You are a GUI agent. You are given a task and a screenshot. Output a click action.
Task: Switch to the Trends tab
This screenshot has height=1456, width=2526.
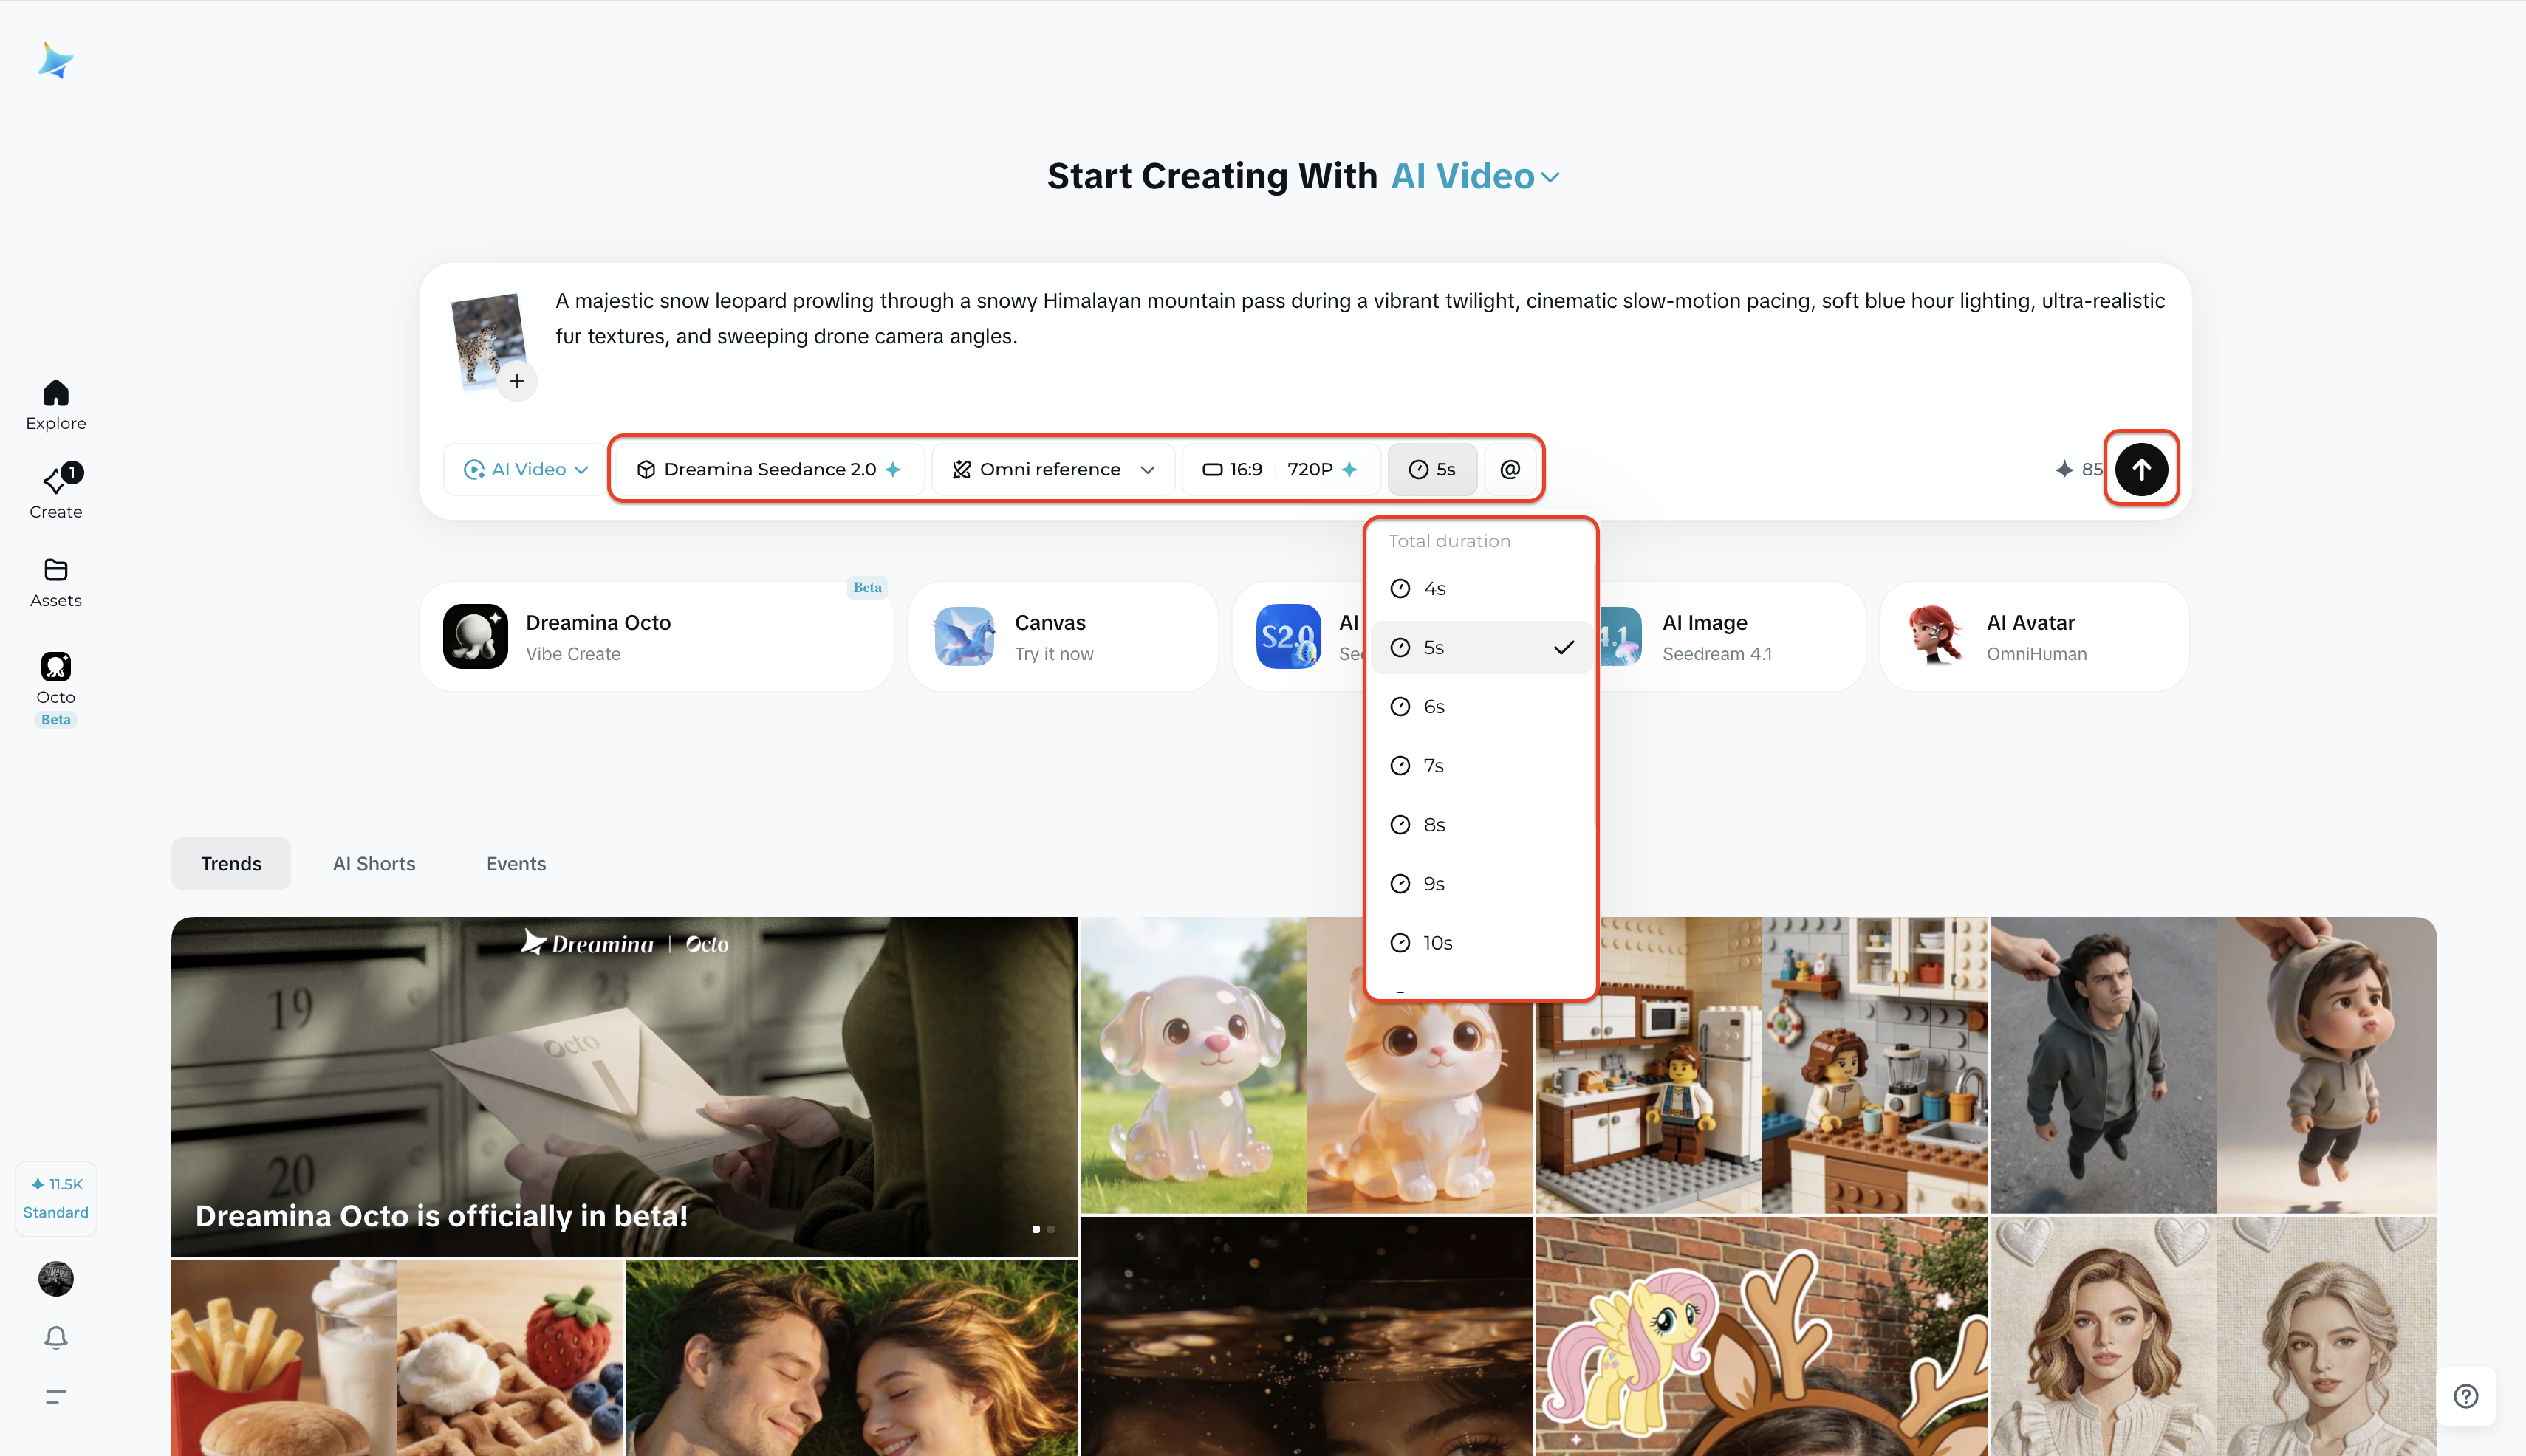tap(231, 863)
